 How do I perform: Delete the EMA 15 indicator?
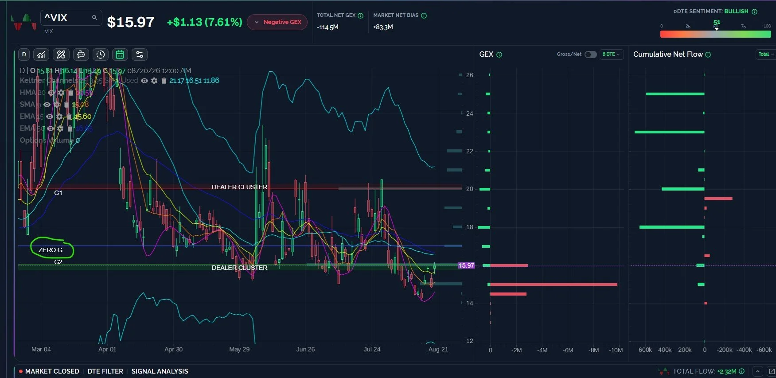(x=69, y=117)
